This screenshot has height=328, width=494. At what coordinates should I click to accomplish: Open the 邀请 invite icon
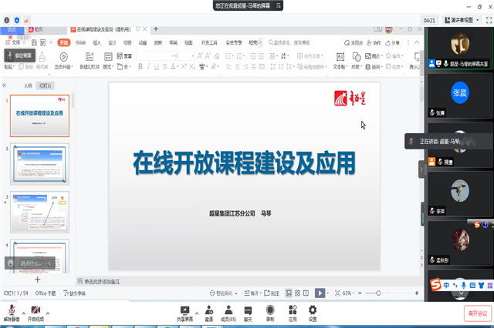[208, 310]
